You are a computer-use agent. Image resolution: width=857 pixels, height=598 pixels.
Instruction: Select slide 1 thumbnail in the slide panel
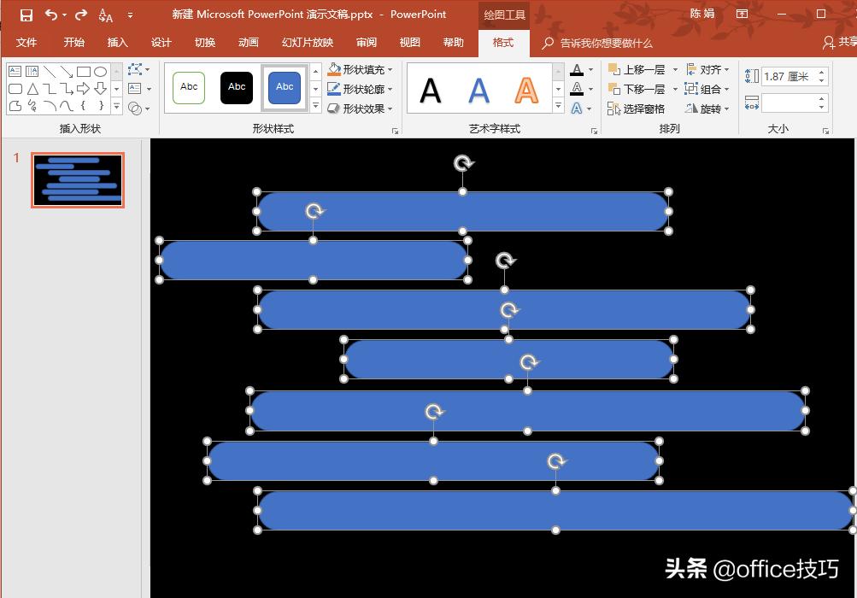point(77,180)
